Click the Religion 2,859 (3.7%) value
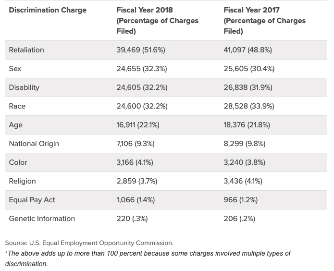This screenshot has width=334, height=271. pyautogui.click(x=137, y=181)
